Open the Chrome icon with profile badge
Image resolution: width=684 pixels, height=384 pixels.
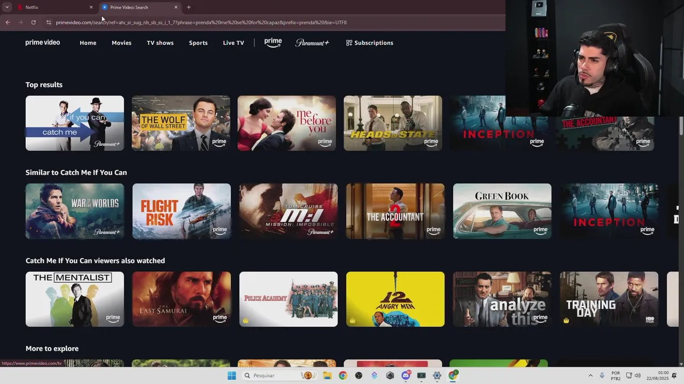tap(453, 375)
